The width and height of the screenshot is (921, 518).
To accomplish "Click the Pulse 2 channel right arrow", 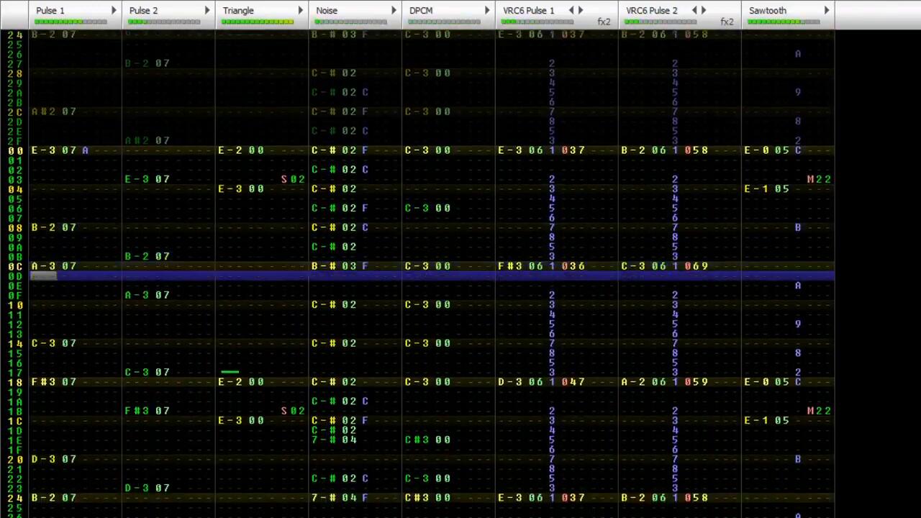I will [x=207, y=11].
